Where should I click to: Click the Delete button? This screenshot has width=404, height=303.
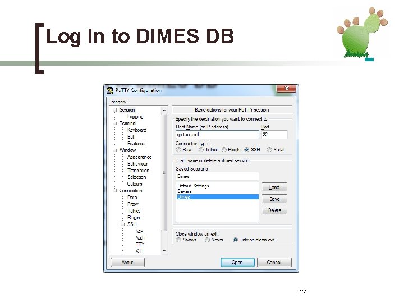[274, 210]
